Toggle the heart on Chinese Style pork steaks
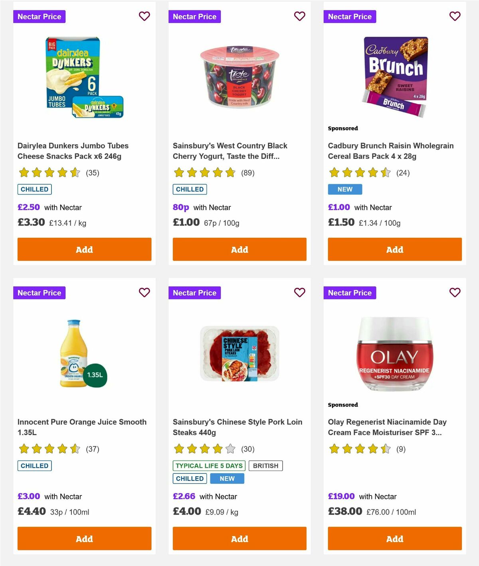The image size is (479, 566). tap(299, 292)
